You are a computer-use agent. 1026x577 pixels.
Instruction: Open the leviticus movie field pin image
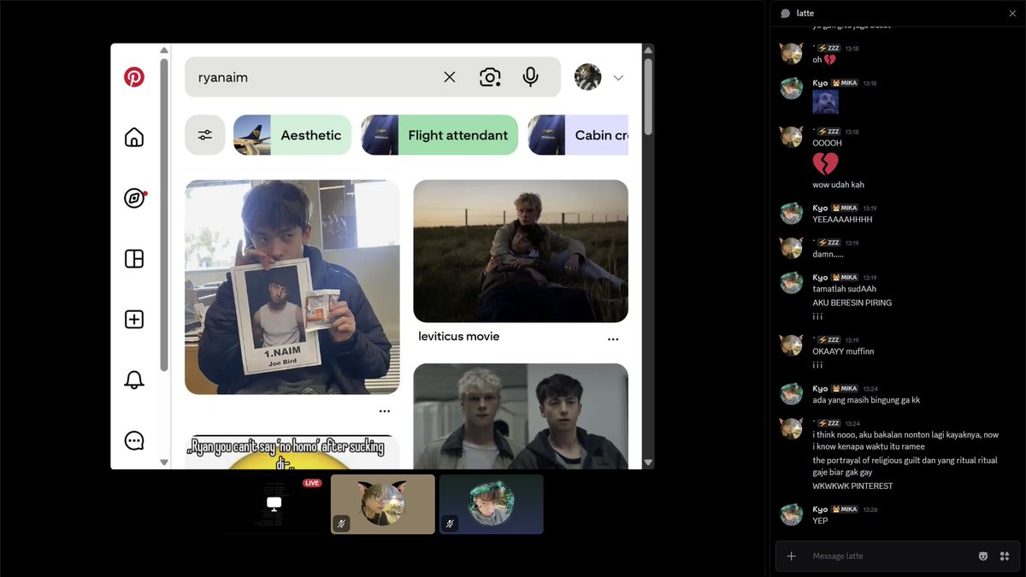point(521,250)
